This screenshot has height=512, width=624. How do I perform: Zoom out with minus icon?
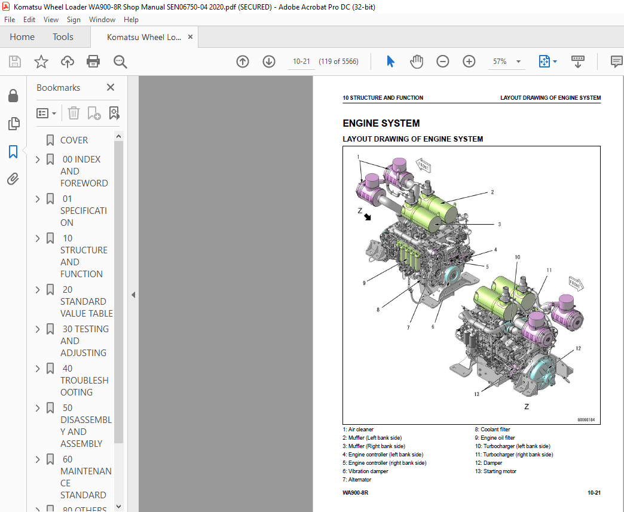click(442, 62)
